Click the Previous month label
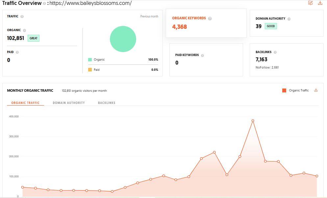The width and height of the screenshot is (327, 198). click(x=149, y=16)
